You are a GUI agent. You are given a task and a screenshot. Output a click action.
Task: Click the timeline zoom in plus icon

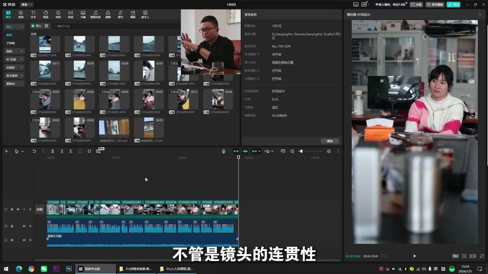(x=329, y=151)
